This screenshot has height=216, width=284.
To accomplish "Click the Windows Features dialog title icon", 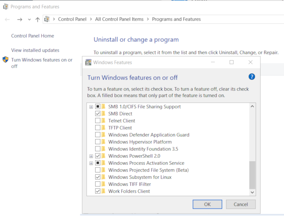I will tap(88, 63).
